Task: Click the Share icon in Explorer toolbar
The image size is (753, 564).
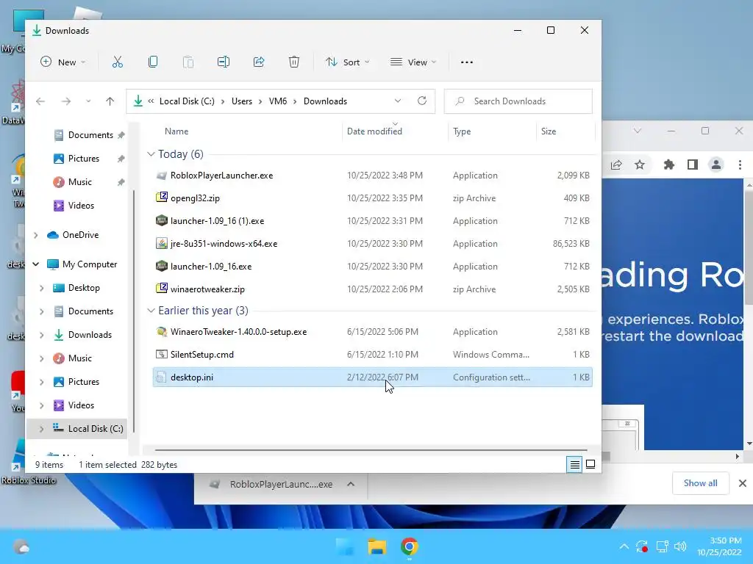Action: point(259,62)
